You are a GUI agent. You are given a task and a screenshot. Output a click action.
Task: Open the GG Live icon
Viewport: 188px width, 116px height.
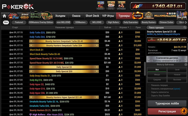(x=182, y=15)
